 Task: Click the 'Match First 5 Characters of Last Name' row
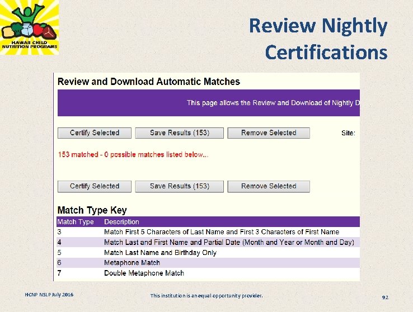pyautogui.click(x=208, y=232)
